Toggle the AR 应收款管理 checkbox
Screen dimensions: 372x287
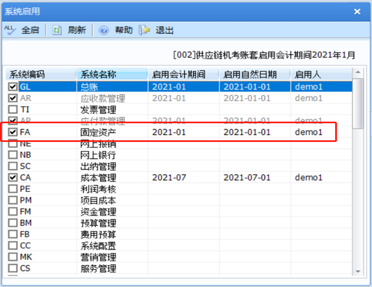[x=13, y=98]
